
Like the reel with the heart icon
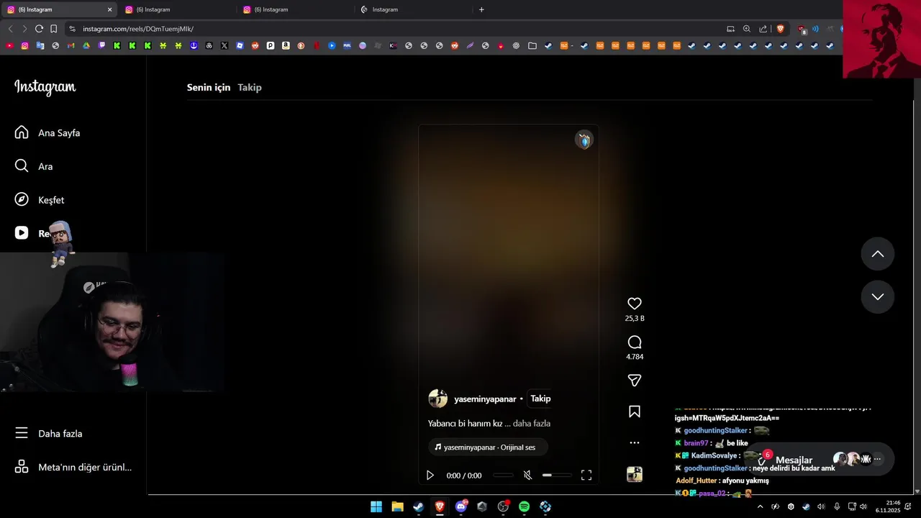pos(634,304)
